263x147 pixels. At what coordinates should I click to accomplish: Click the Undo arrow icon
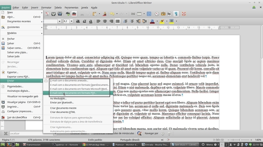coord(112,14)
